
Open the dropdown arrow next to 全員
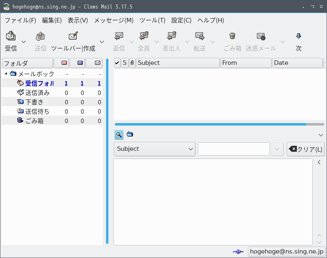pyautogui.click(x=157, y=42)
